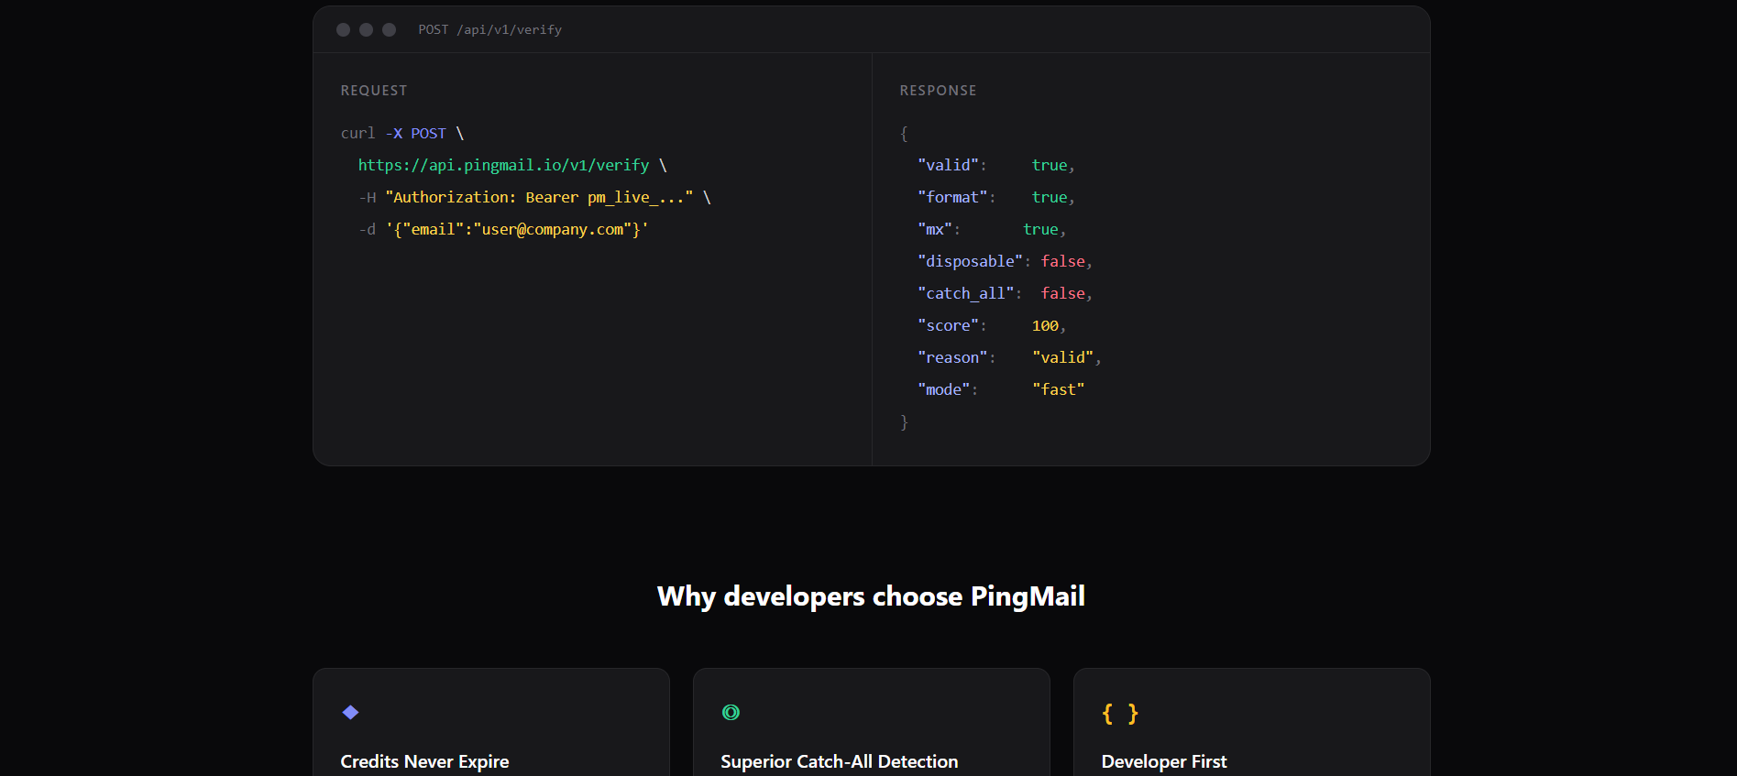Click the Why developers choose PingMail heading
Image resolution: width=1737 pixels, height=776 pixels.
tap(871, 596)
